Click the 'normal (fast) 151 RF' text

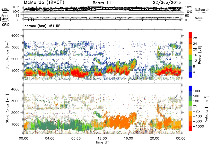(x=42, y=26)
